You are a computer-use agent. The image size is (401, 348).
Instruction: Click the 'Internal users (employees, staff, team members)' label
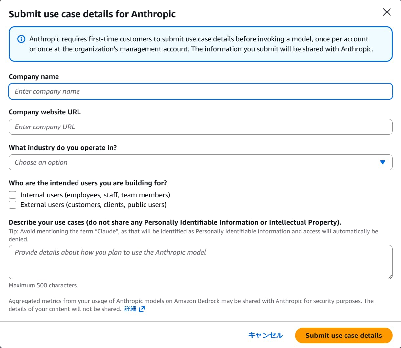95,195
